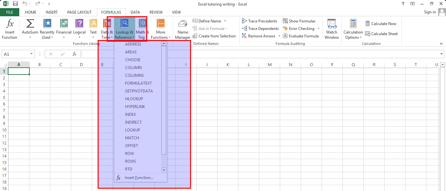The image size is (446, 191).
Task: Open the AutoSum sigma button
Action: pos(30,24)
